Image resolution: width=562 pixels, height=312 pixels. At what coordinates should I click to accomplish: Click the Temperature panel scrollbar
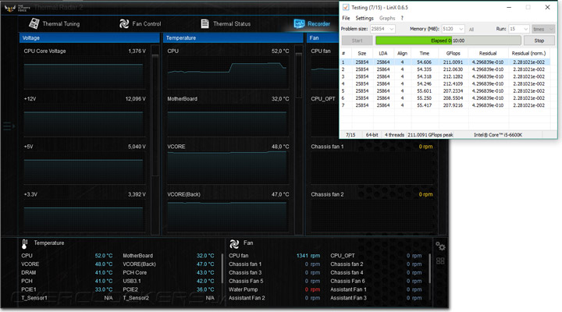click(298, 75)
